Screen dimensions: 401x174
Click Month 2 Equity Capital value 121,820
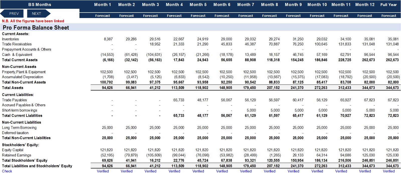(x=130, y=150)
